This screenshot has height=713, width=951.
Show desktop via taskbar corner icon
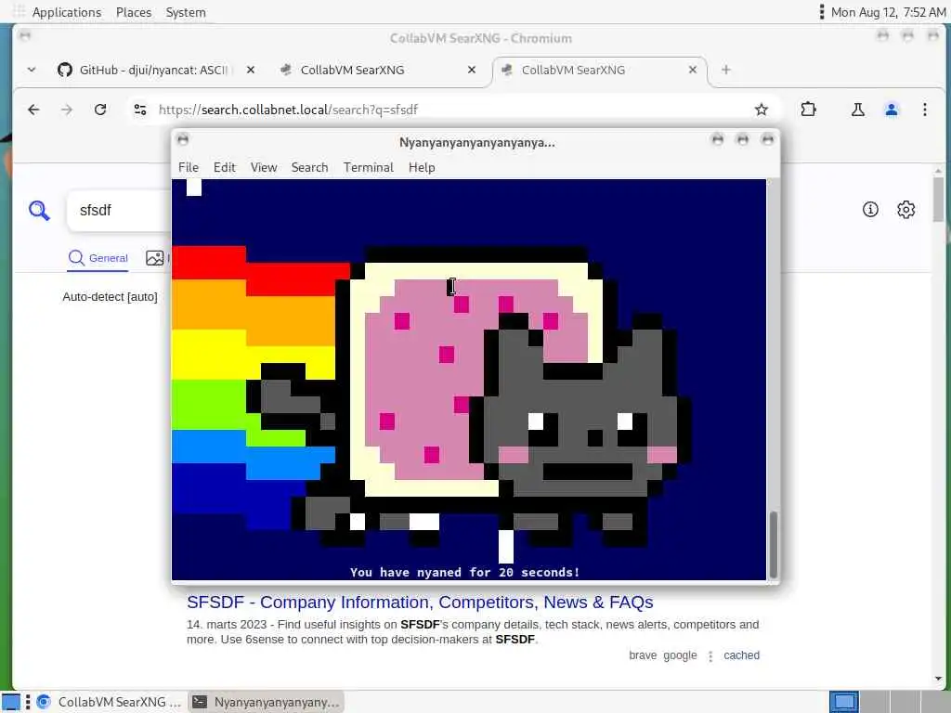(x=11, y=702)
